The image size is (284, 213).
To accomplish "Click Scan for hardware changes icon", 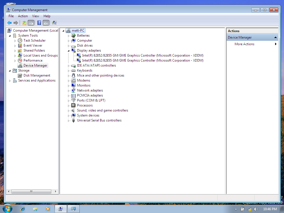I will pyautogui.click(x=54, y=23).
